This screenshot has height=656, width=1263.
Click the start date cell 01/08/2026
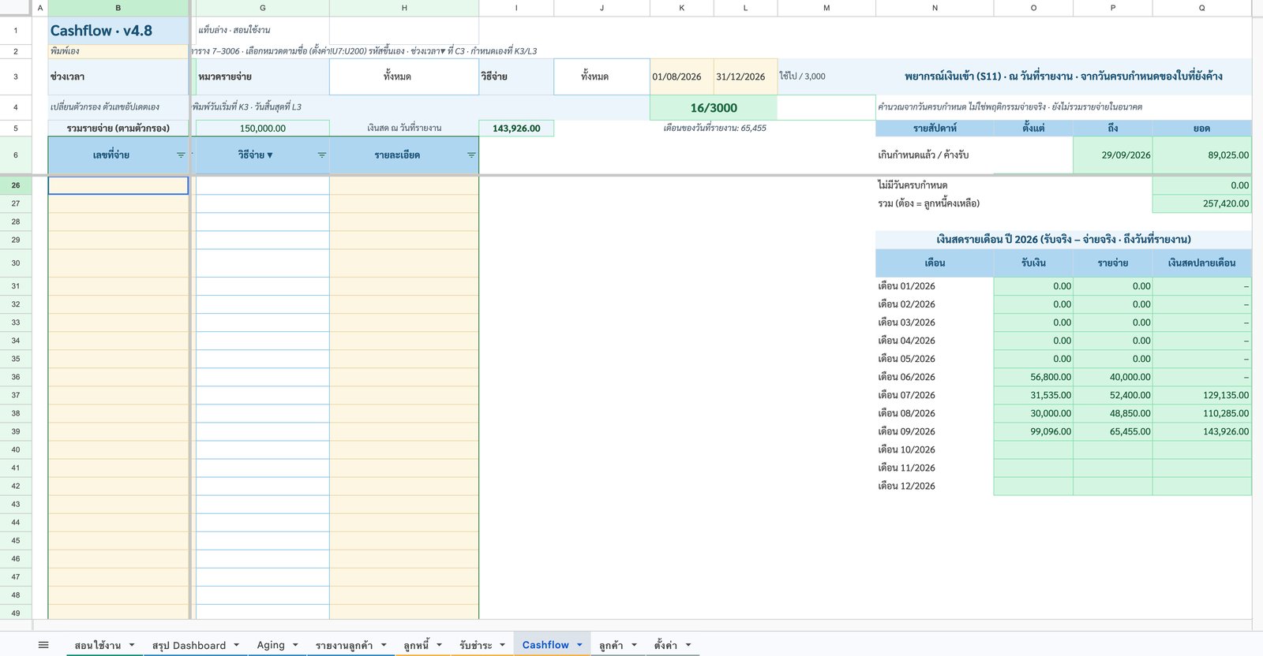coord(682,76)
